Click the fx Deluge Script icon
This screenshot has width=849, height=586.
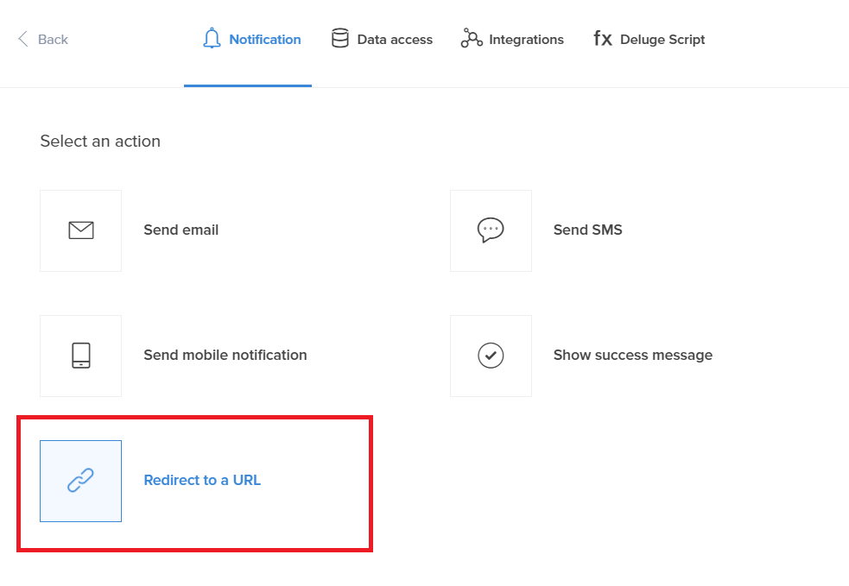603,39
